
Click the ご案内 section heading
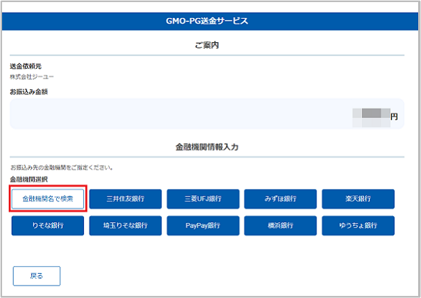(210, 46)
